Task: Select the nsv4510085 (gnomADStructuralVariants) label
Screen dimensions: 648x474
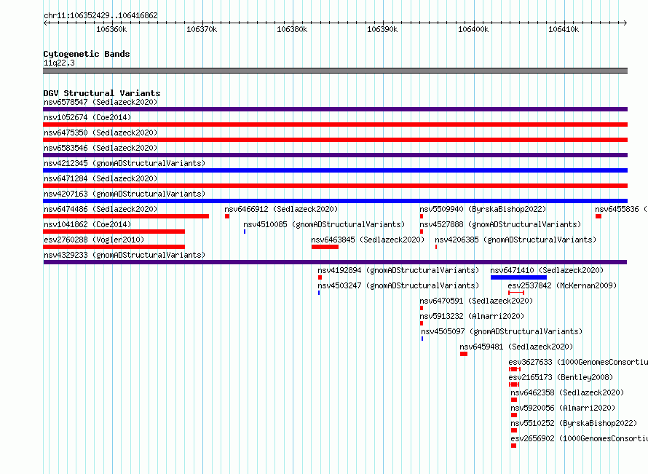Action: tap(324, 224)
